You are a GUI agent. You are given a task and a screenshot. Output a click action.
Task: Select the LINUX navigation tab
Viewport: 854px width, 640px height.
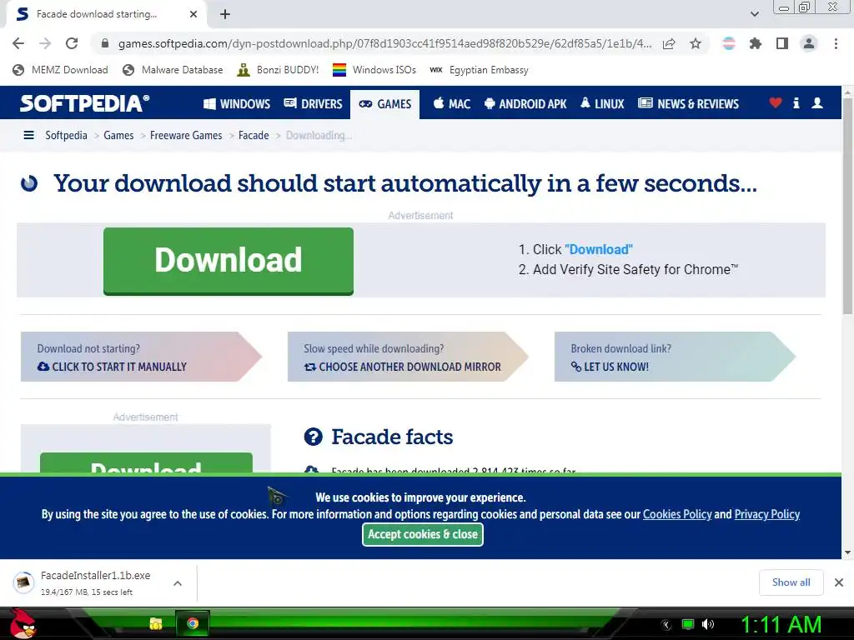602,103
